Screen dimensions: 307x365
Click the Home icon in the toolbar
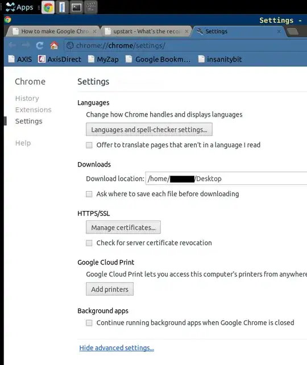(54, 45)
